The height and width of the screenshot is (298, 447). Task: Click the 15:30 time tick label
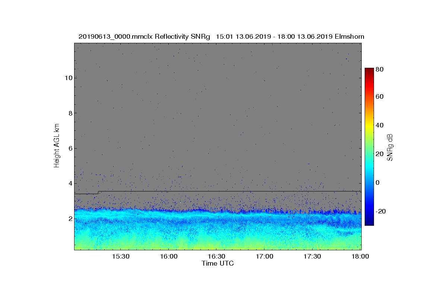(x=120, y=256)
